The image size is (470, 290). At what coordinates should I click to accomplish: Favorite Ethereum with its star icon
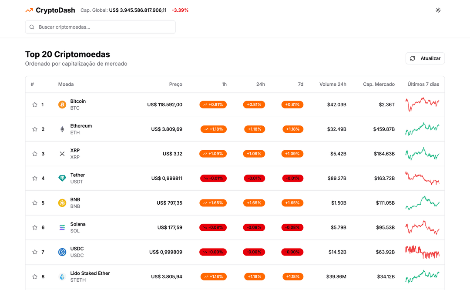35,129
